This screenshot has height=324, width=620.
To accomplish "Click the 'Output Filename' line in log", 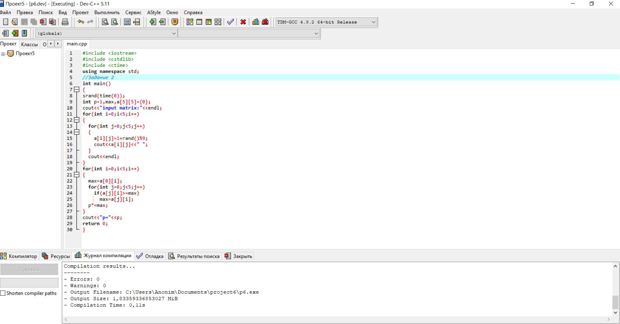I will coord(161,292).
